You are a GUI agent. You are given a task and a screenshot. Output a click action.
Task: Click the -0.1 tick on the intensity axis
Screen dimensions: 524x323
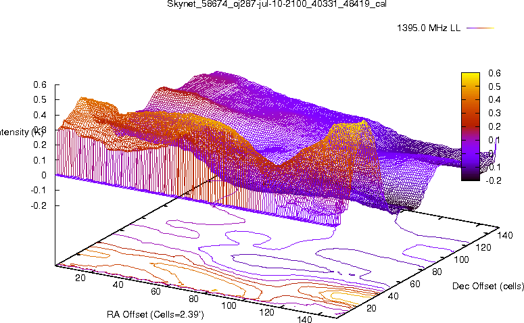[x=39, y=191]
